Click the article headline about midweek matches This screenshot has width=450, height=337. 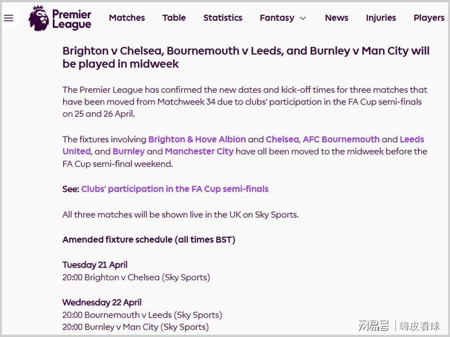pos(246,57)
